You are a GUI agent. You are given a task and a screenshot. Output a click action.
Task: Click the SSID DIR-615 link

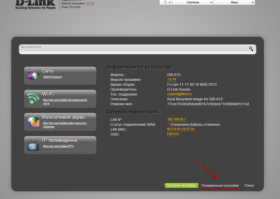click(173, 134)
